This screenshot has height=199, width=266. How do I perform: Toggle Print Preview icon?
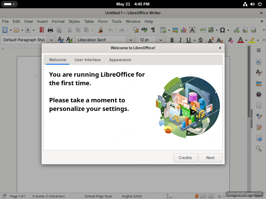coord(59,30)
